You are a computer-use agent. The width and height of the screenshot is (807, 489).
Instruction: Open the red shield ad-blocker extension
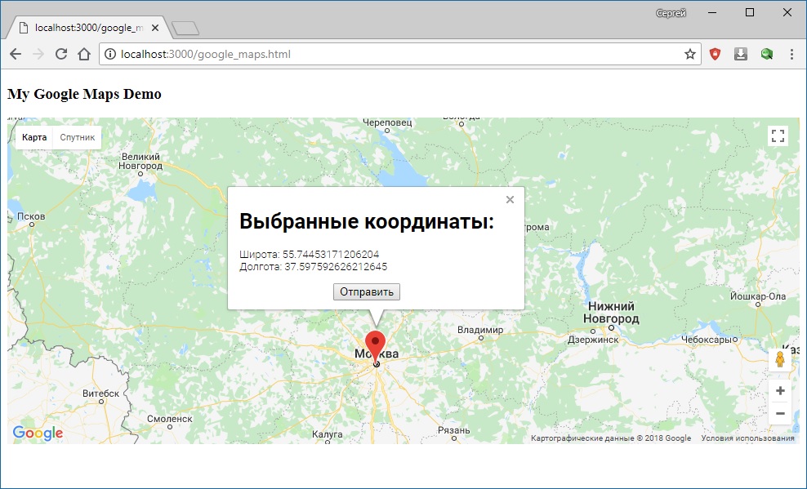point(715,54)
